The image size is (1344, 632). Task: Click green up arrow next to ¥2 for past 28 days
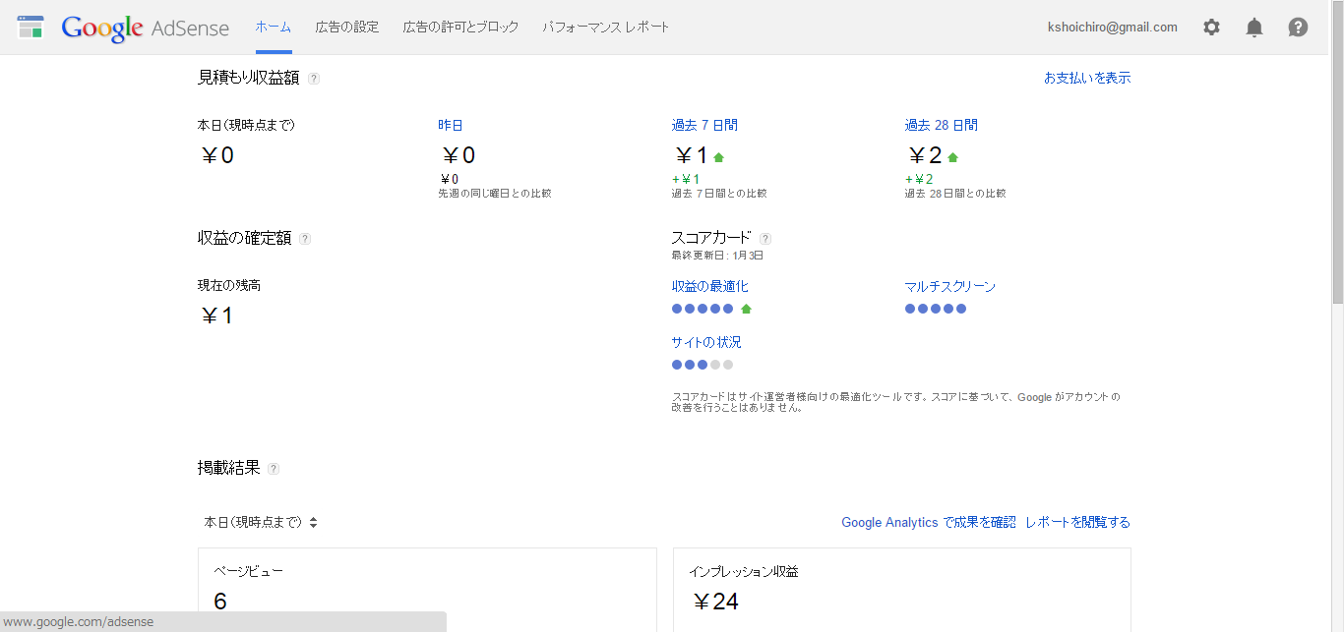[952, 157]
